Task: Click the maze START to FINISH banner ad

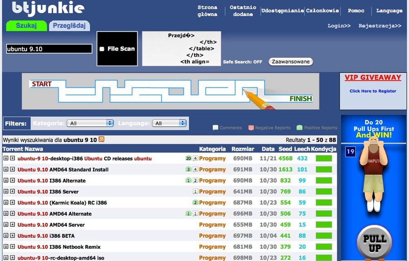Action: tap(170, 91)
